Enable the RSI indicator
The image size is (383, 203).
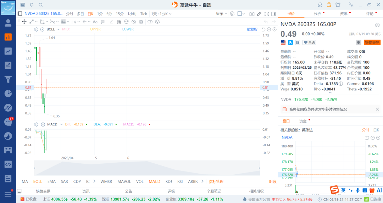180,181
